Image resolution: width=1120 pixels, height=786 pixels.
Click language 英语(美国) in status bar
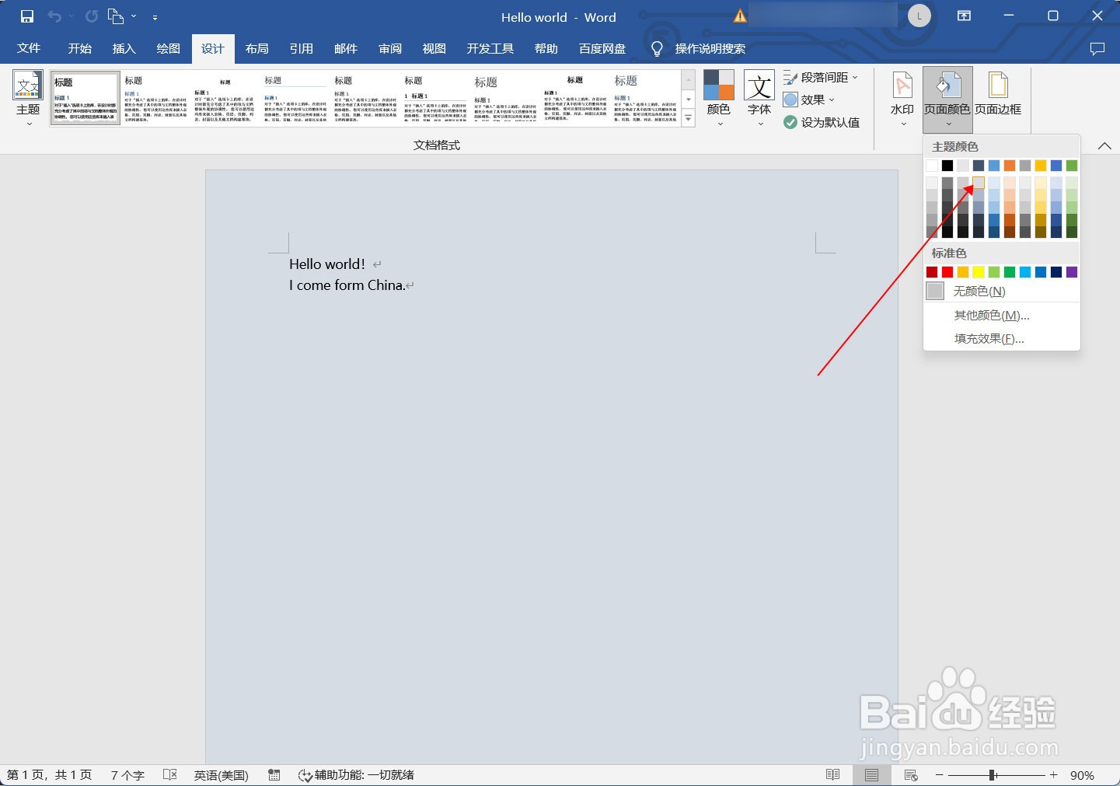[x=222, y=775]
